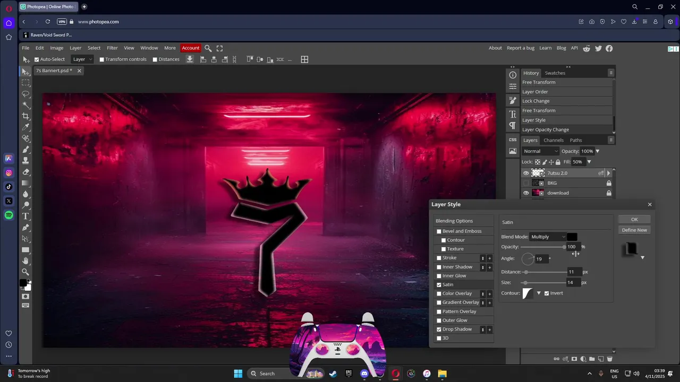Open the Properties sliders panel icon
The image size is (680, 382).
tap(513, 86)
